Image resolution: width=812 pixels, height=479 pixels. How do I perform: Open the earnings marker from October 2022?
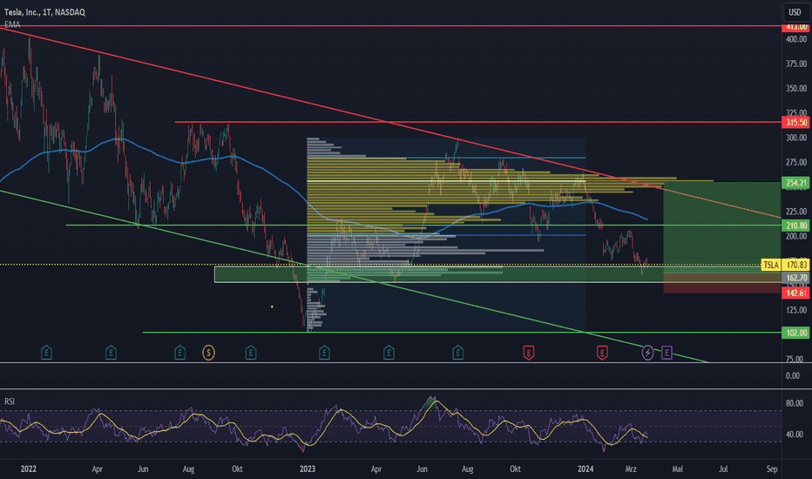[x=251, y=354]
